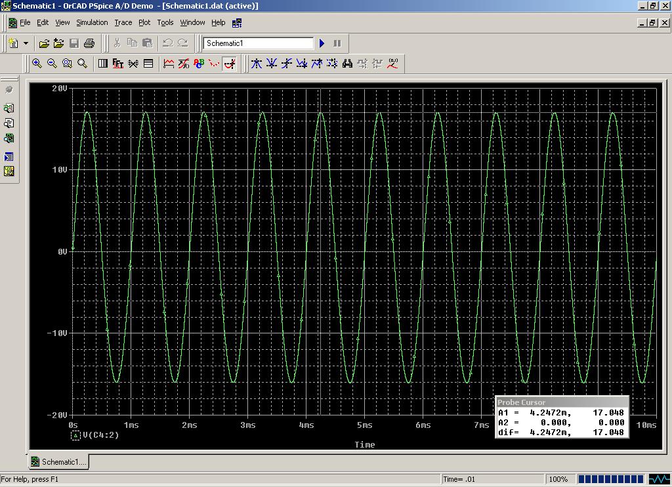Click the Mark Label icon
The height and width of the screenshot is (487, 672).
pyautogui.click(x=392, y=64)
